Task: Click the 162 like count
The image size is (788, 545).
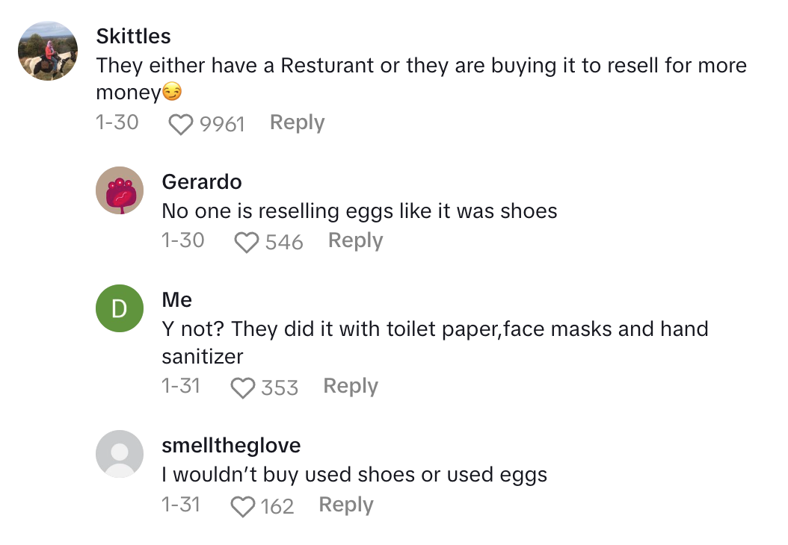Action: click(x=277, y=506)
